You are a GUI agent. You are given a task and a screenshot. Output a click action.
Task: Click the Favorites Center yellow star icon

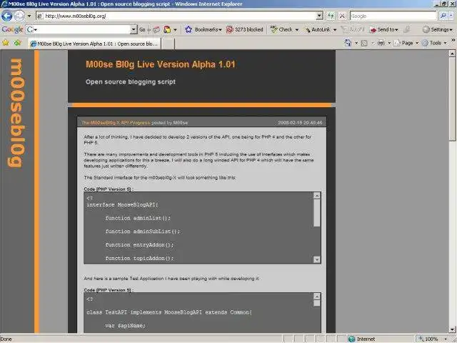[x=5, y=43]
